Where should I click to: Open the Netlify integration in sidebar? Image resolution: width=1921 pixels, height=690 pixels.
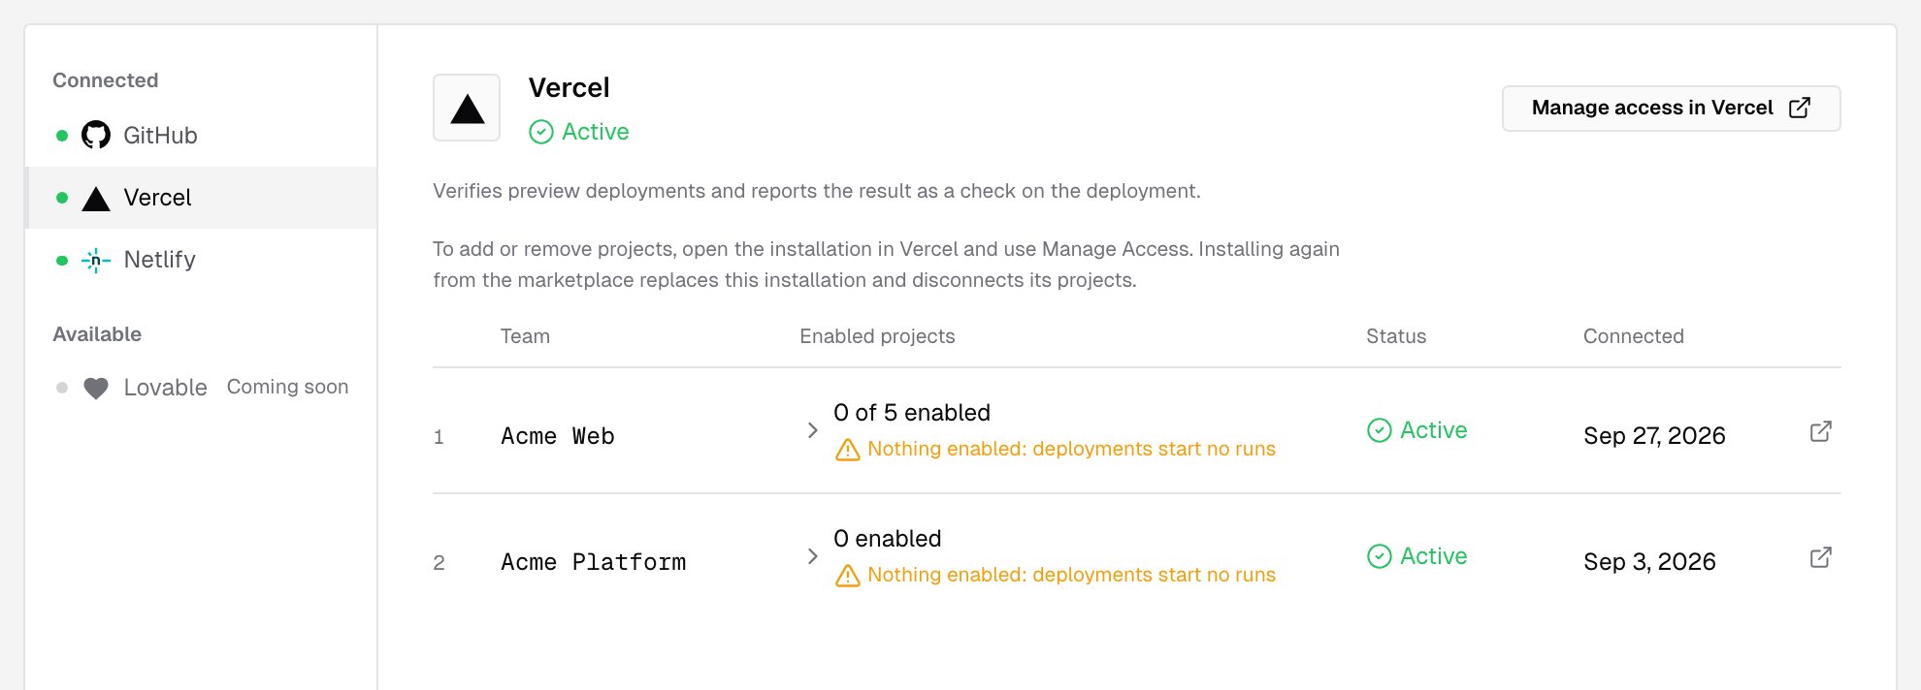[201, 260]
